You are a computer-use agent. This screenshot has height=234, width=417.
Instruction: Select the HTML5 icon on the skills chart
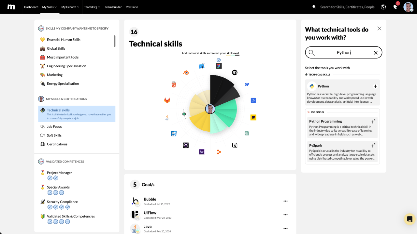tap(174, 85)
